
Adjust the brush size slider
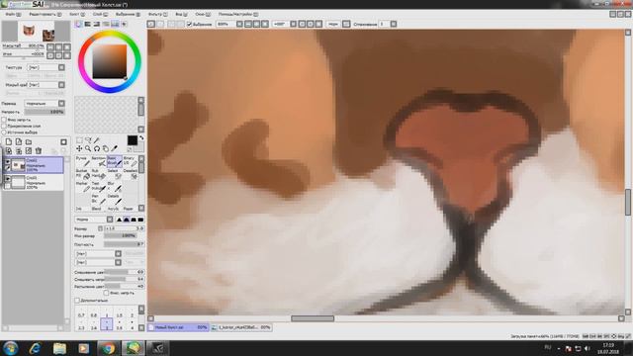coord(124,228)
